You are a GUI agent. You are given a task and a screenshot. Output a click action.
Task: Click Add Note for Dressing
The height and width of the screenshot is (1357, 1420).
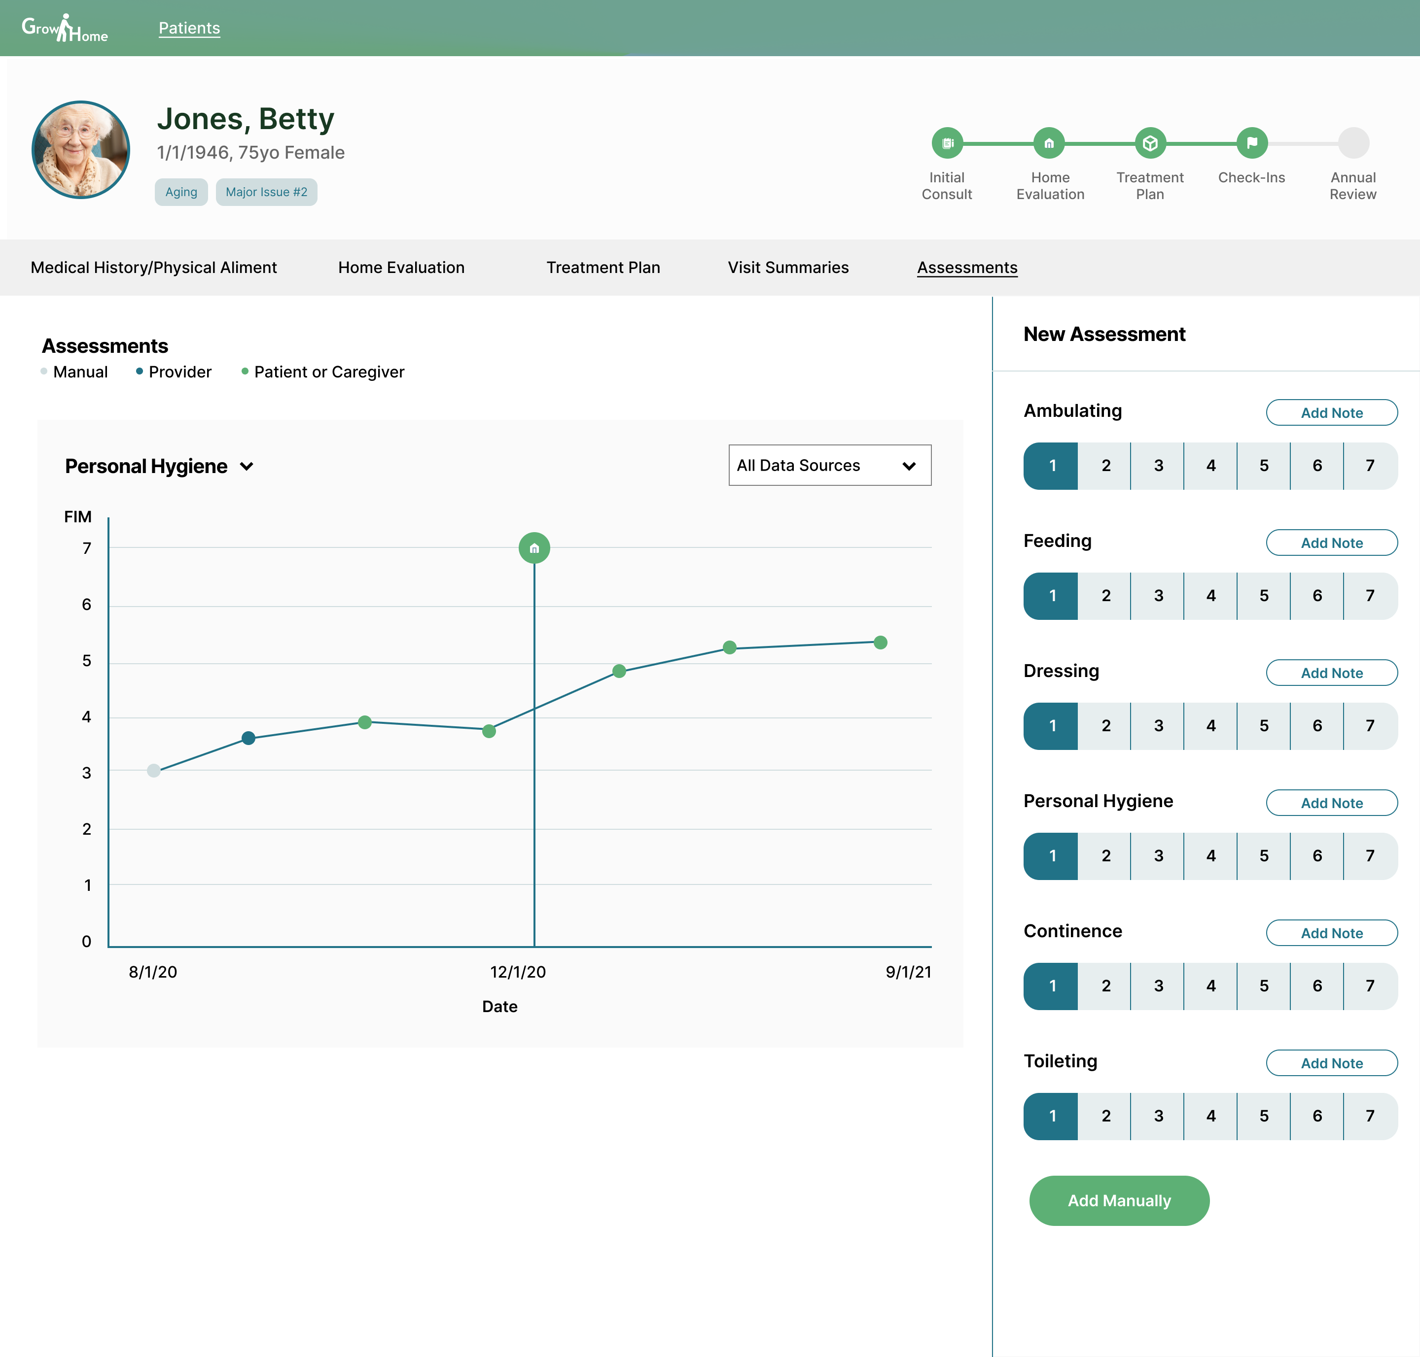tap(1331, 673)
